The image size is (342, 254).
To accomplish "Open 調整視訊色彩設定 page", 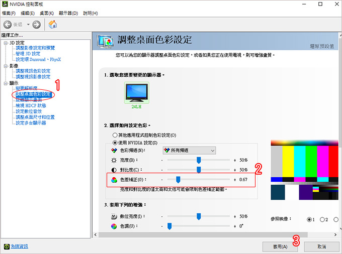I will coord(33,71).
